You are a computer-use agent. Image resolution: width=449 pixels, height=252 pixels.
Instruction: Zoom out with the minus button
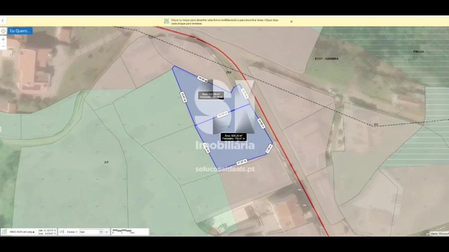(x=3, y=46)
